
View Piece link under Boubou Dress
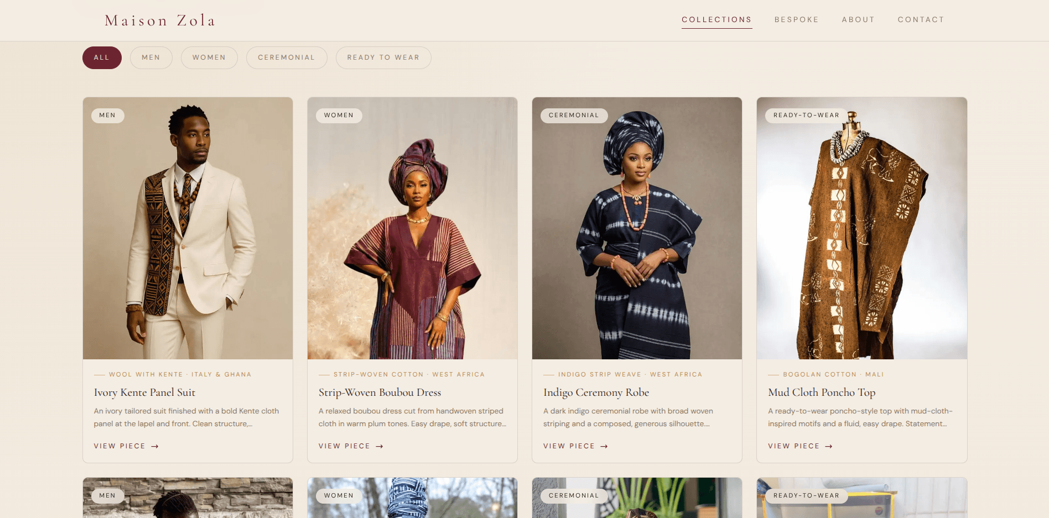click(351, 446)
